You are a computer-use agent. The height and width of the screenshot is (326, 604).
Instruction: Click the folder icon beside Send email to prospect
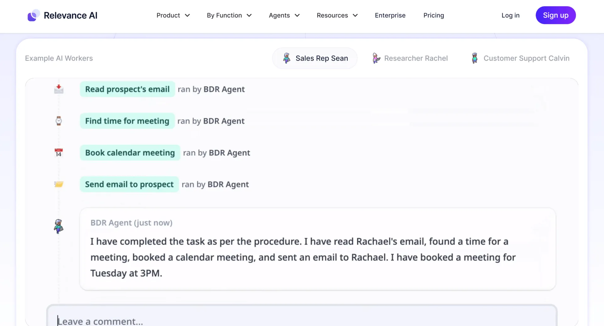coord(59,184)
